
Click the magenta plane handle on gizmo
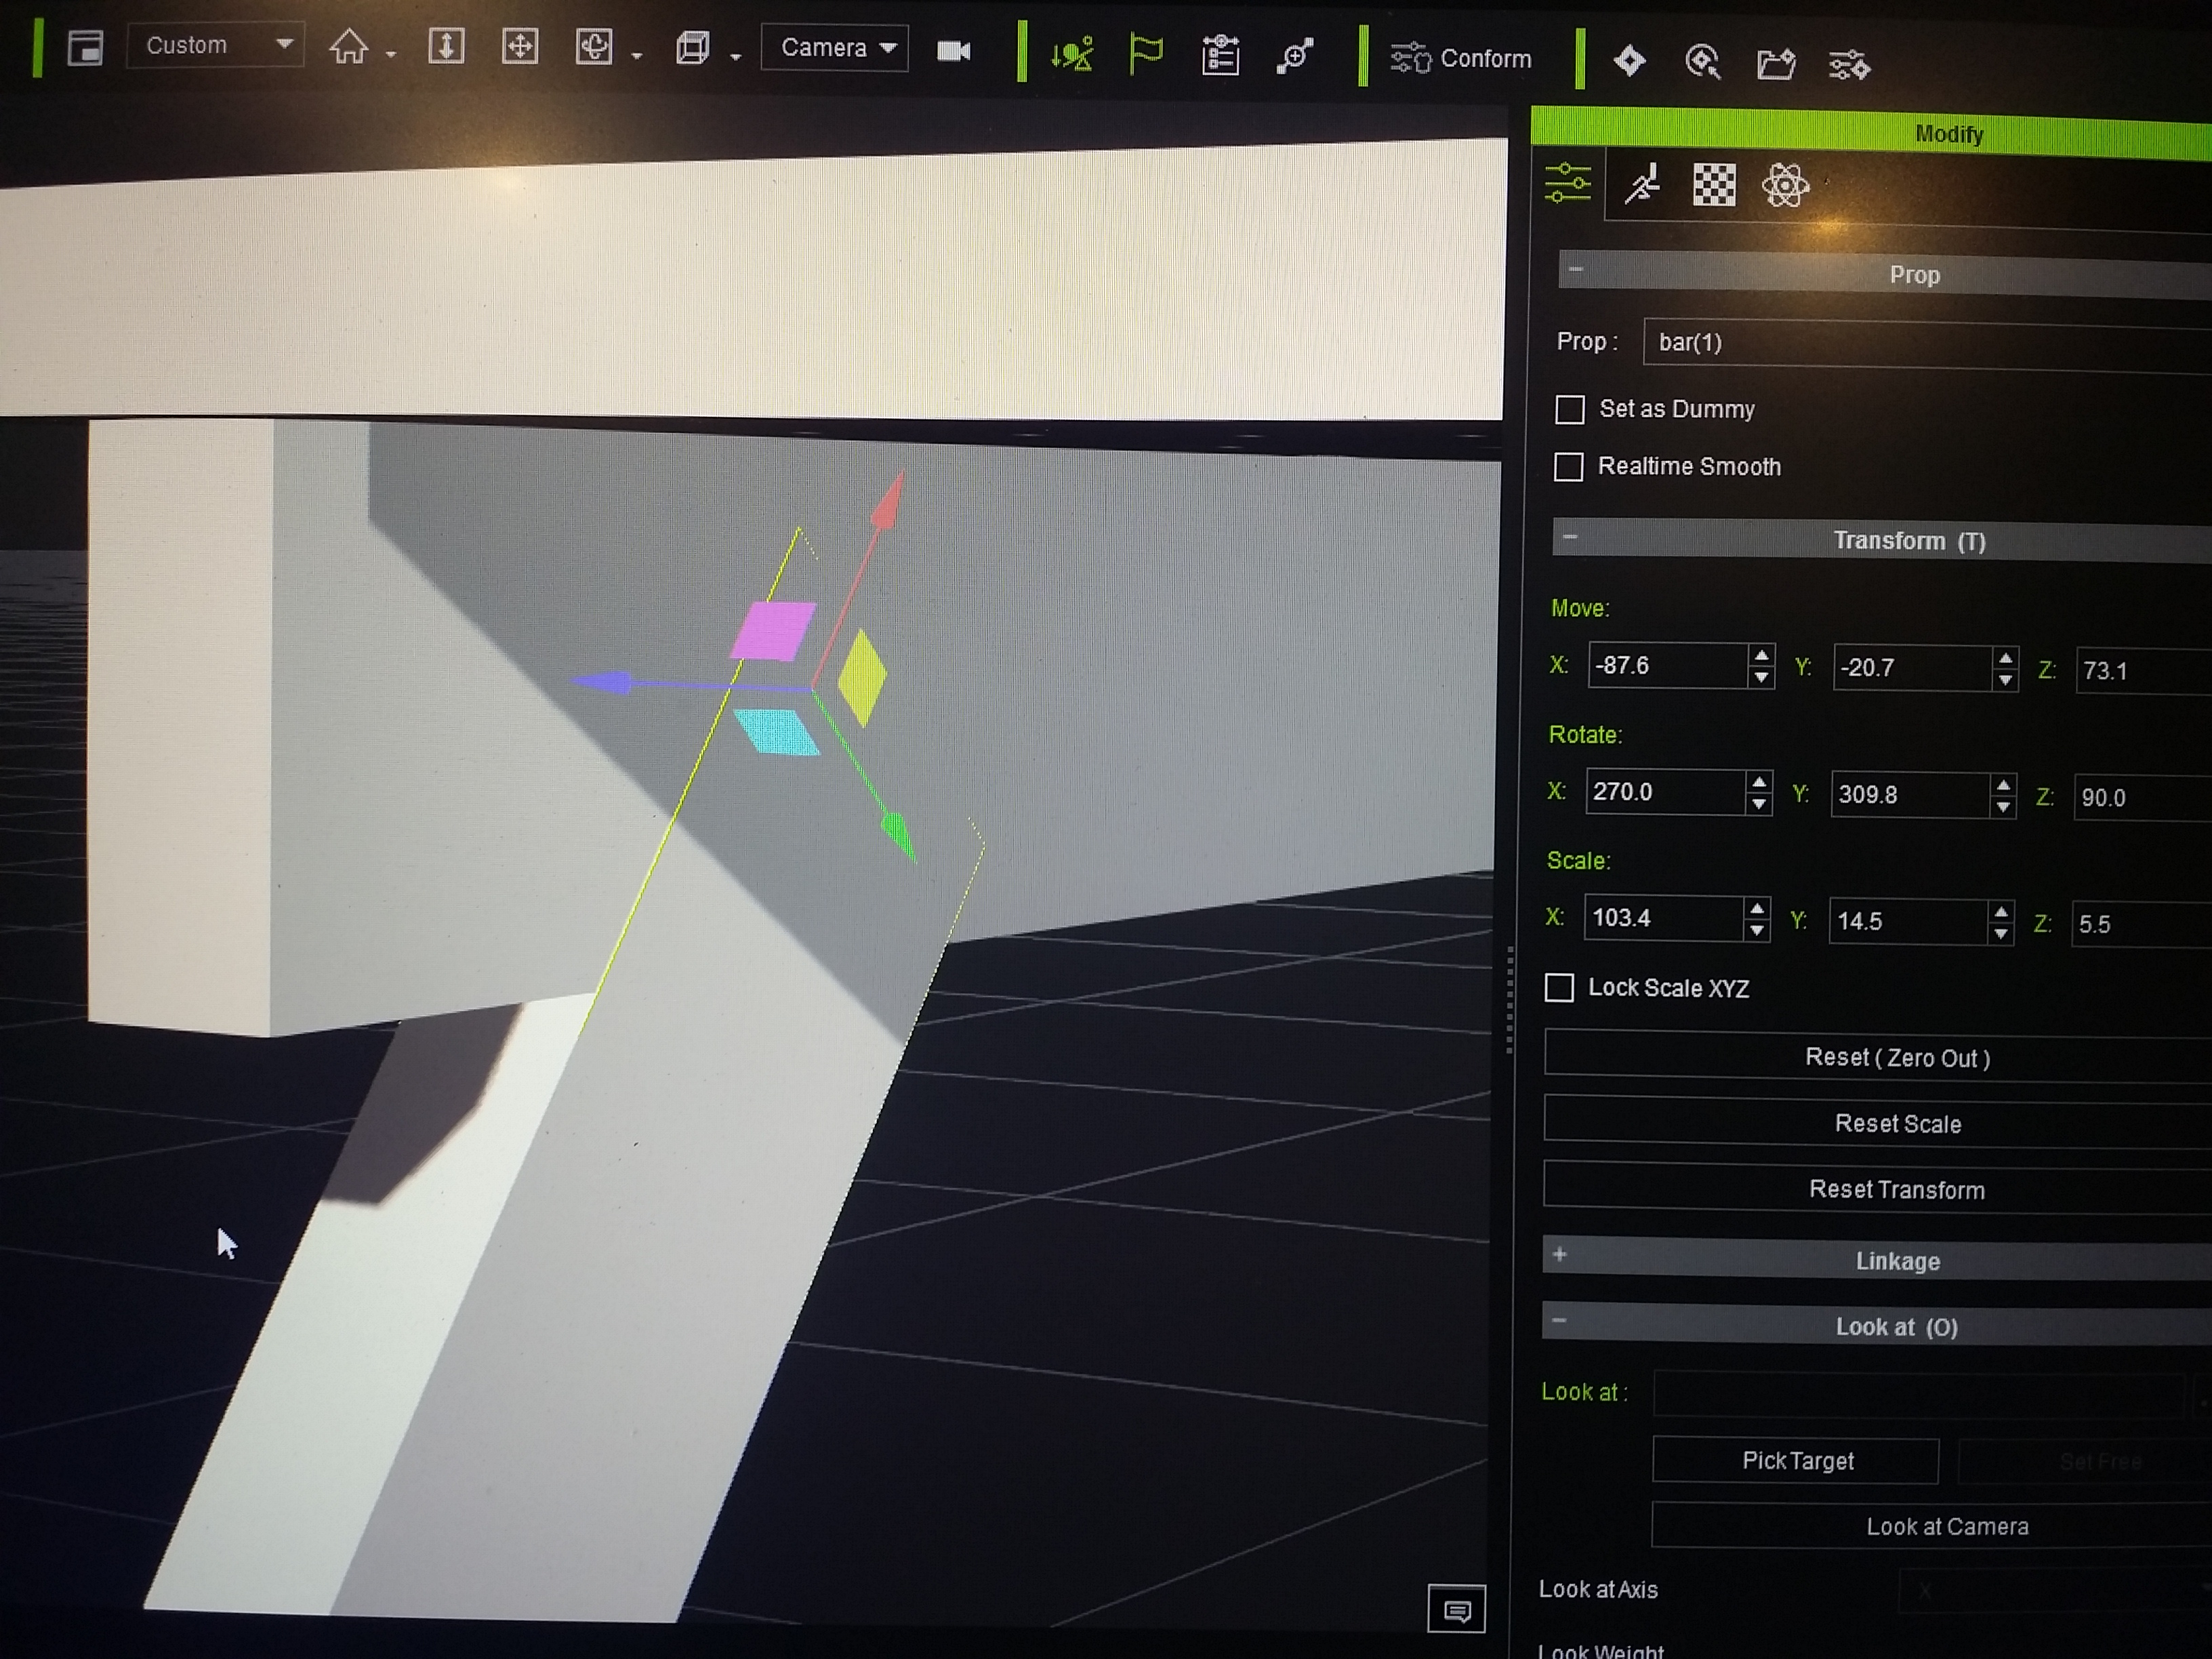[773, 630]
